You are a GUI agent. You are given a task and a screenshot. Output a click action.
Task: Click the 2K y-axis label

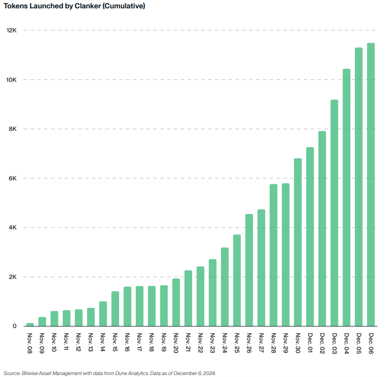point(13,277)
